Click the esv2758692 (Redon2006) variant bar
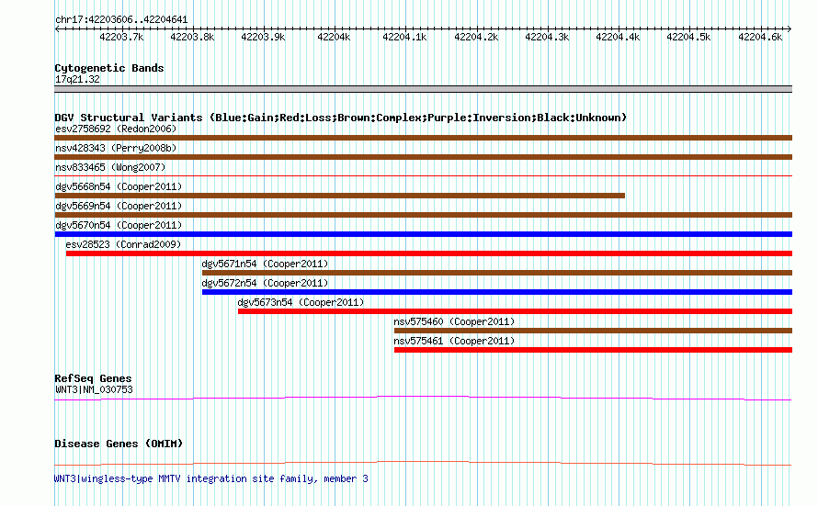 423,138
